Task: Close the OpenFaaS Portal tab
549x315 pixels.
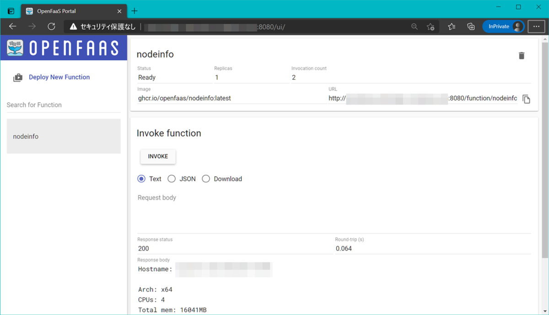Action: tap(120, 11)
